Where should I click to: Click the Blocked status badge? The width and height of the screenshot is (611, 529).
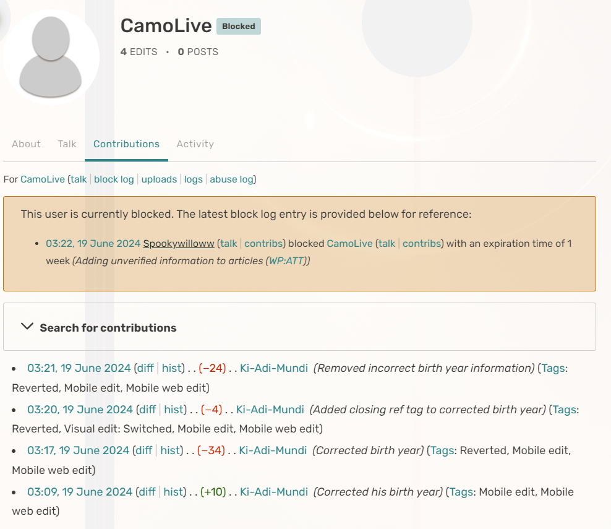[x=238, y=27]
